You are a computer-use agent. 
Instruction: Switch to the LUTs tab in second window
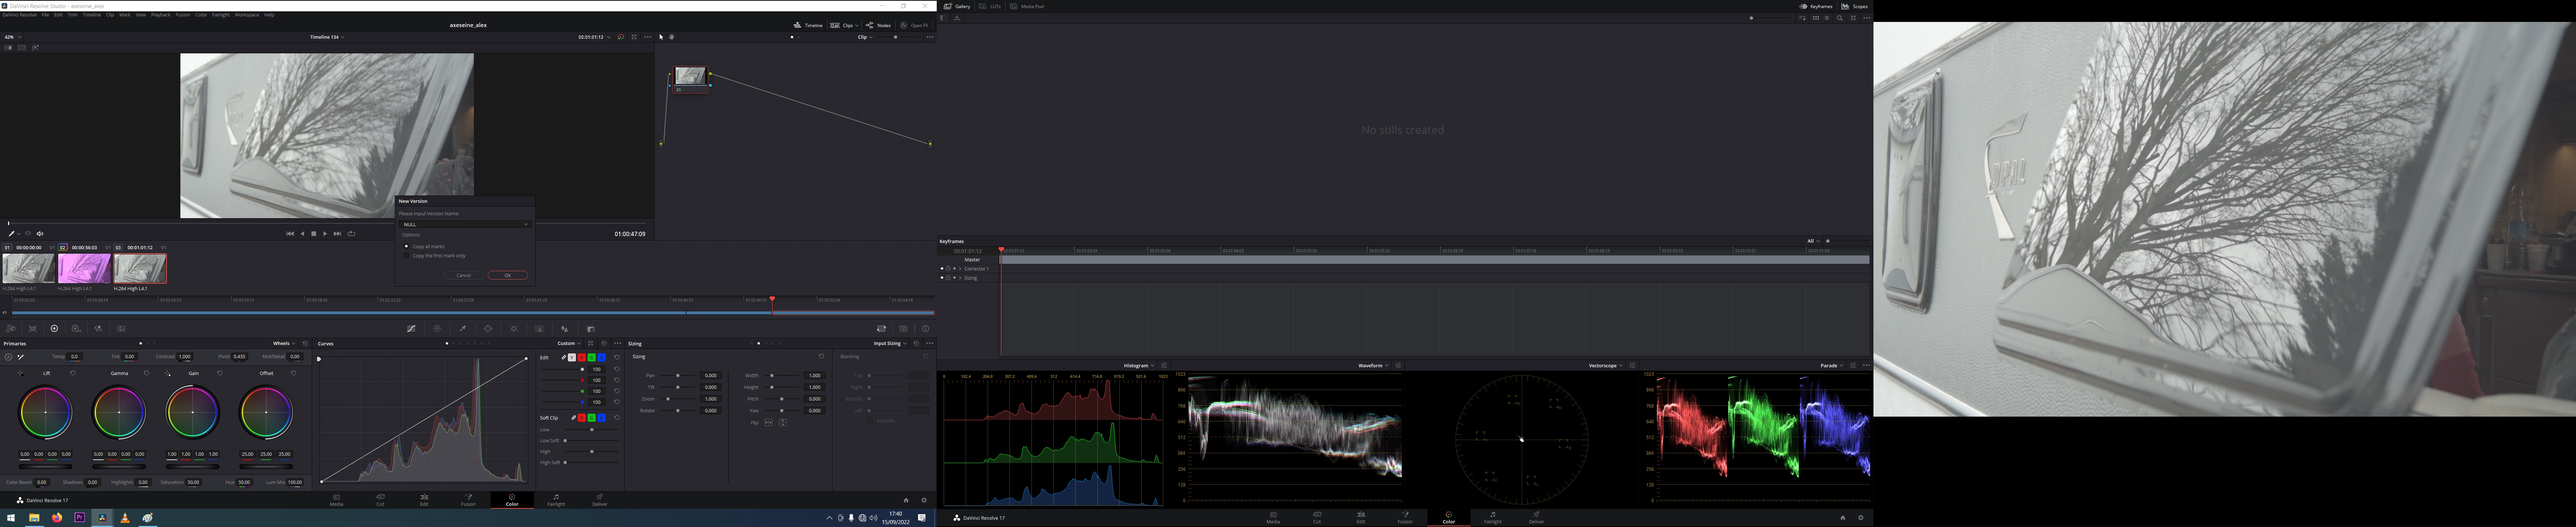click(990, 6)
